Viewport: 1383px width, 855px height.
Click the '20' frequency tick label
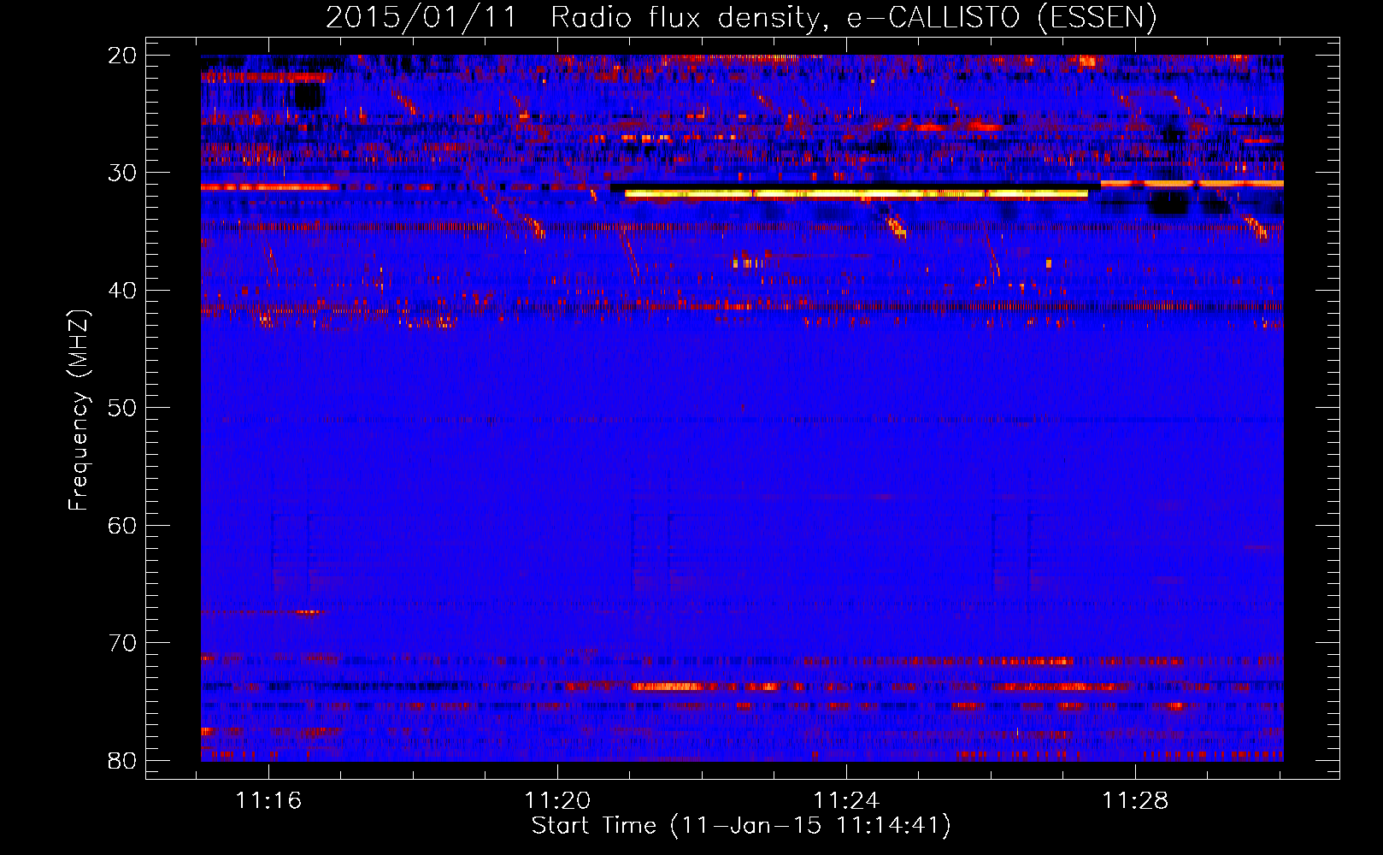[x=122, y=56]
